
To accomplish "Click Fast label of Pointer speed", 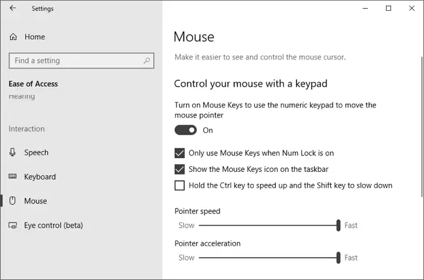I will [351, 226].
